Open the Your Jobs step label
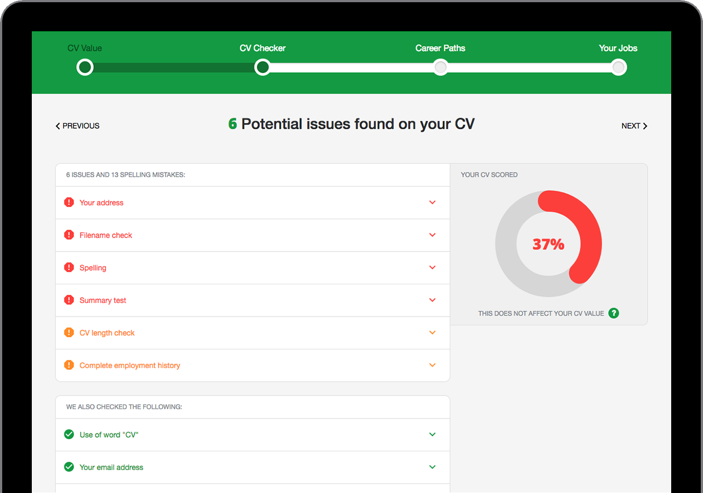703x493 pixels. (x=618, y=48)
